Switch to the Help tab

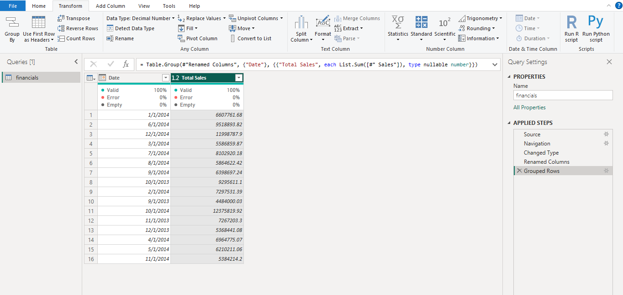tap(195, 6)
